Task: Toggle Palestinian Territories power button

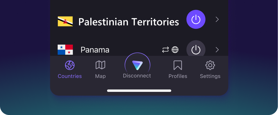Action: coord(196,19)
